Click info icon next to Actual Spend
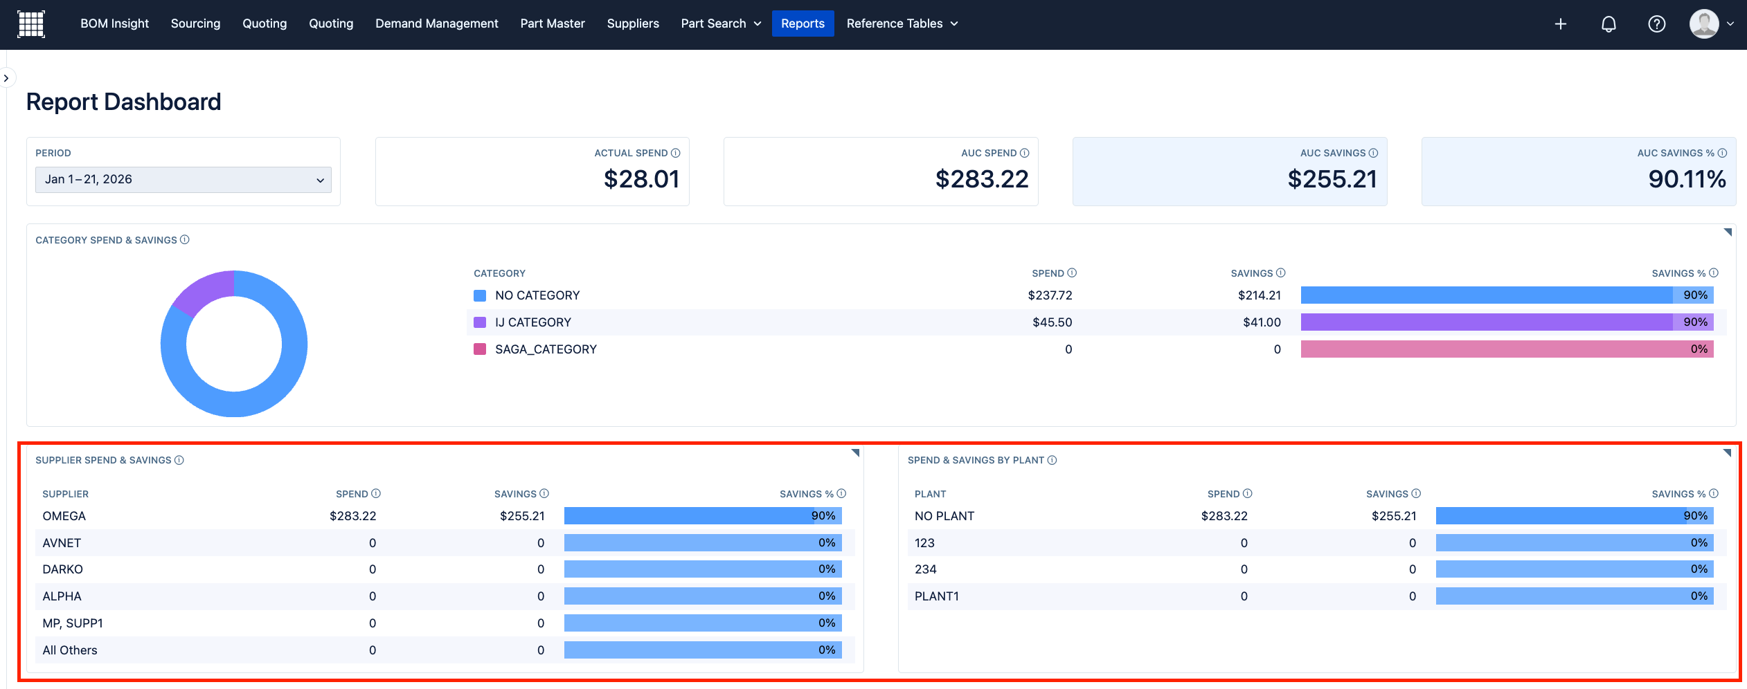The width and height of the screenshot is (1747, 689). pos(676,153)
